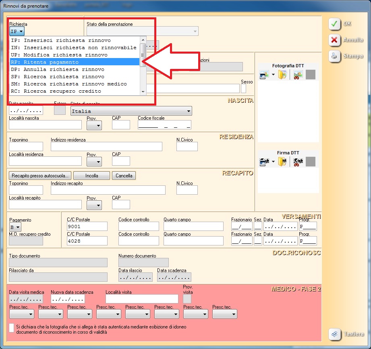The width and height of the screenshot is (371, 349).
Task: Click the Stampa printer icon
Action: click(x=334, y=56)
